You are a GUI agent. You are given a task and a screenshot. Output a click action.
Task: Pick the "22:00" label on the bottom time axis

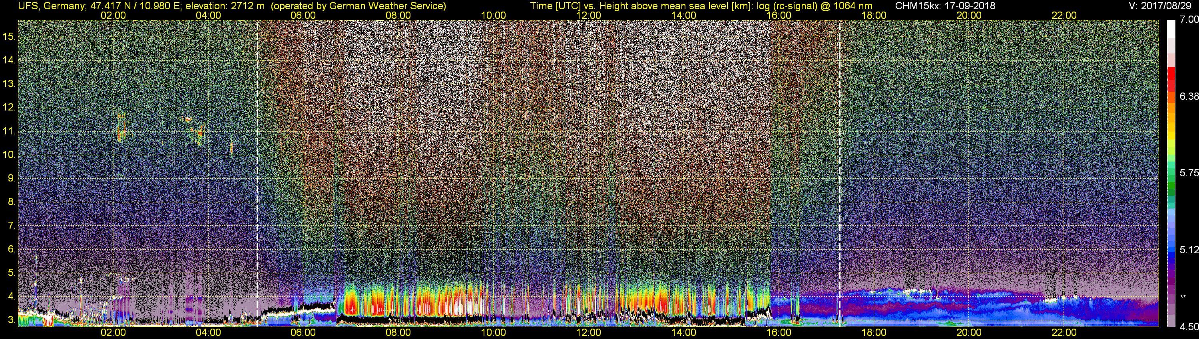(x=1064, y=333)
